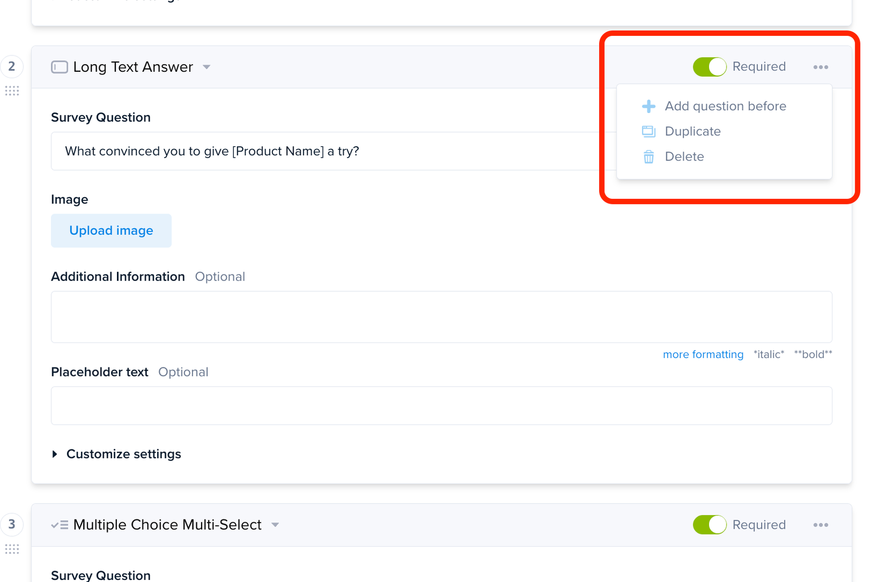The height and width of the screenshot is (582, 870).
Task: Click into the Additional Information text box
Action: (442, 317)
